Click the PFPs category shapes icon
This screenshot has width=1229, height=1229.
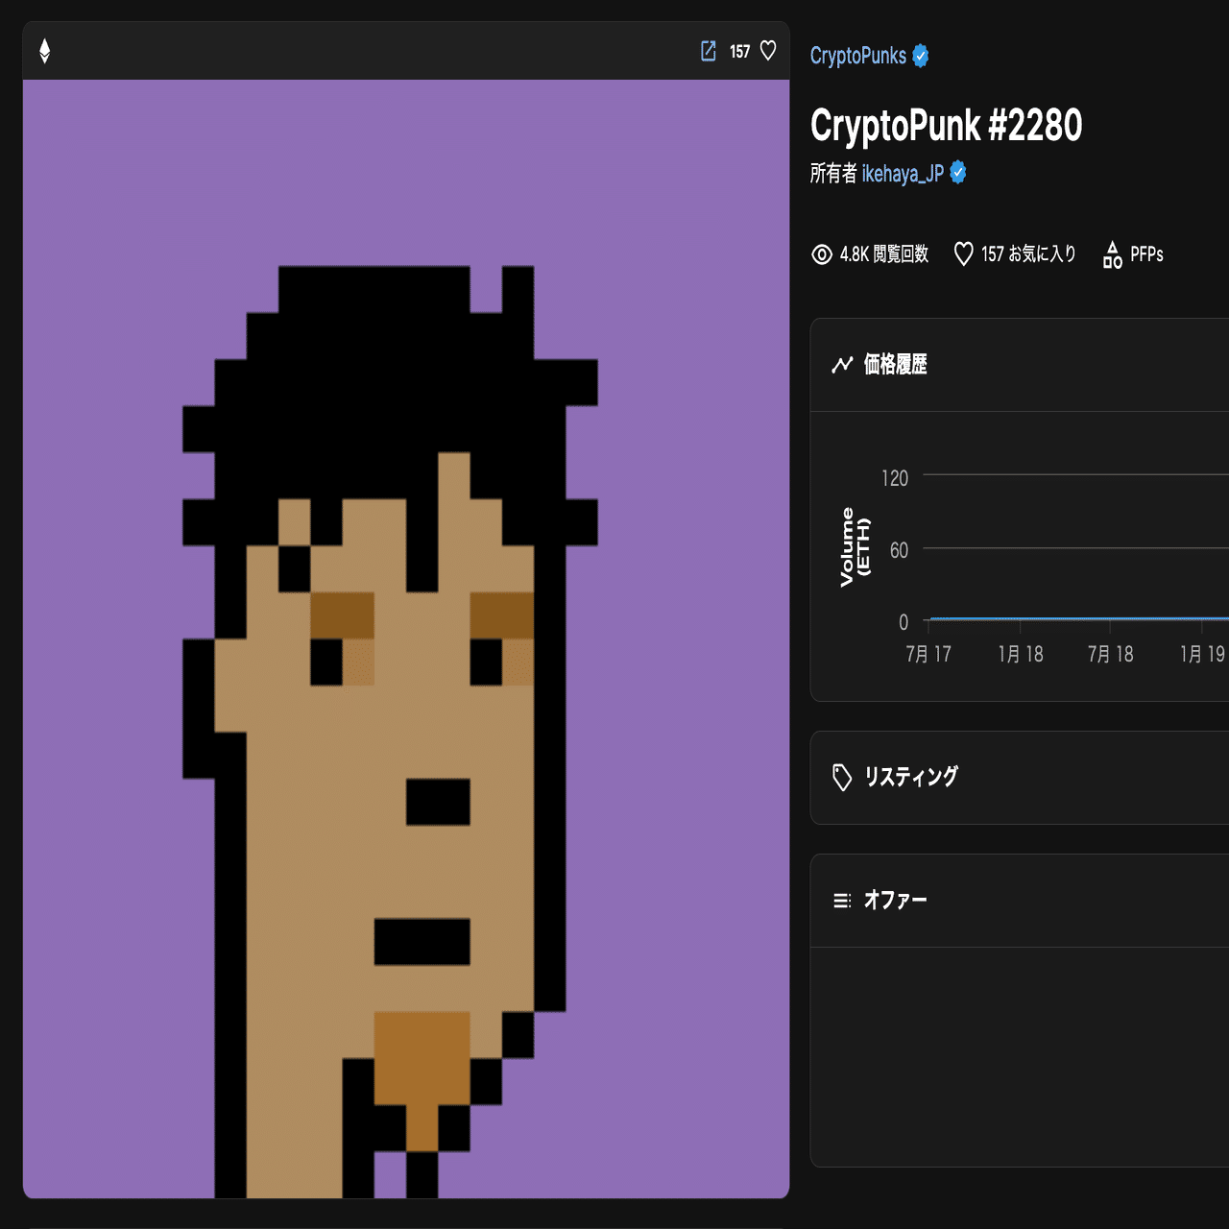1112,254
